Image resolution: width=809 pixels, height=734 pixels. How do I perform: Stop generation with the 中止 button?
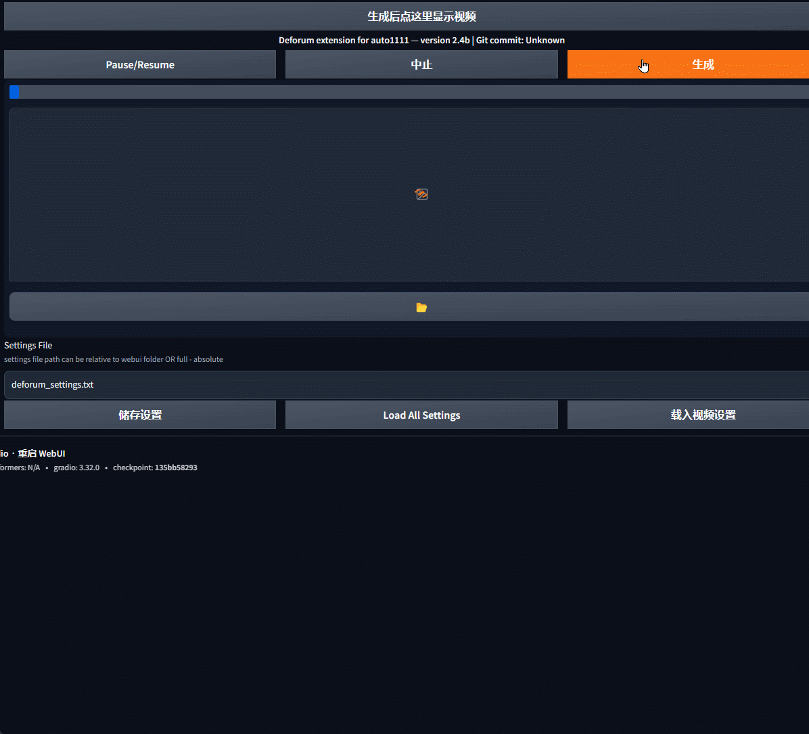coord(421,64)
